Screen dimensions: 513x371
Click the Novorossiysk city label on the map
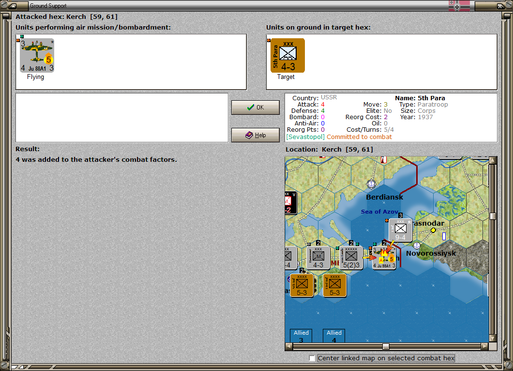point(431,253)
